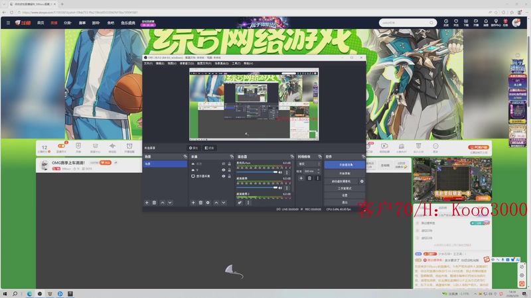Pop out the Sources dock panel
Image resolution: width=531 pixels, height=298 pixels.
(232, 157)
